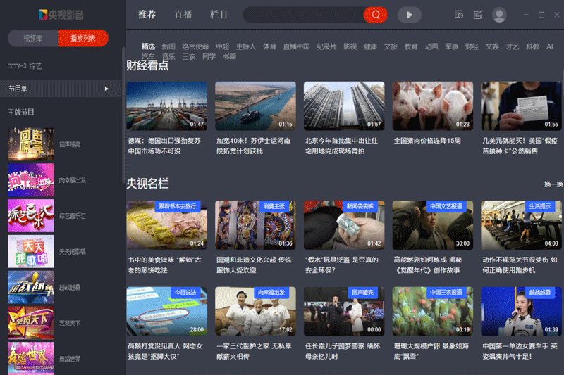
Task: Open the user avatar profile icon
Action: [x=499, y=15]
